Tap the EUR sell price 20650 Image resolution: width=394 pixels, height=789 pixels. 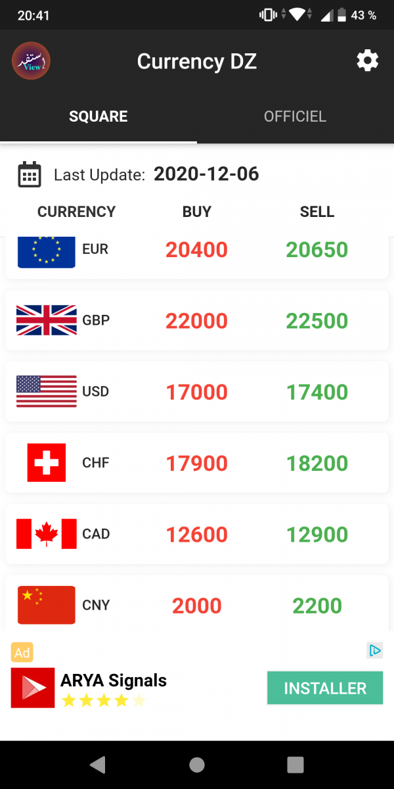[x=317, y=250]
